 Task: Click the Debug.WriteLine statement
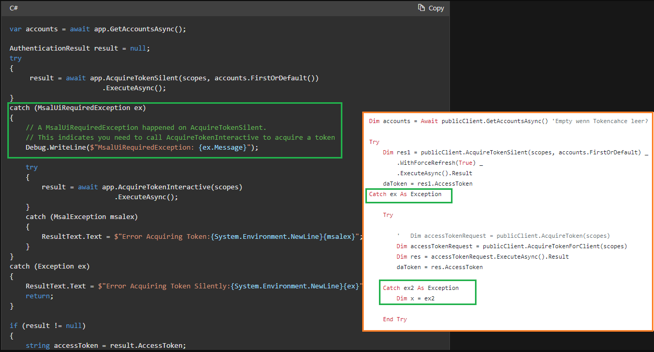click(x=142, y=148)
